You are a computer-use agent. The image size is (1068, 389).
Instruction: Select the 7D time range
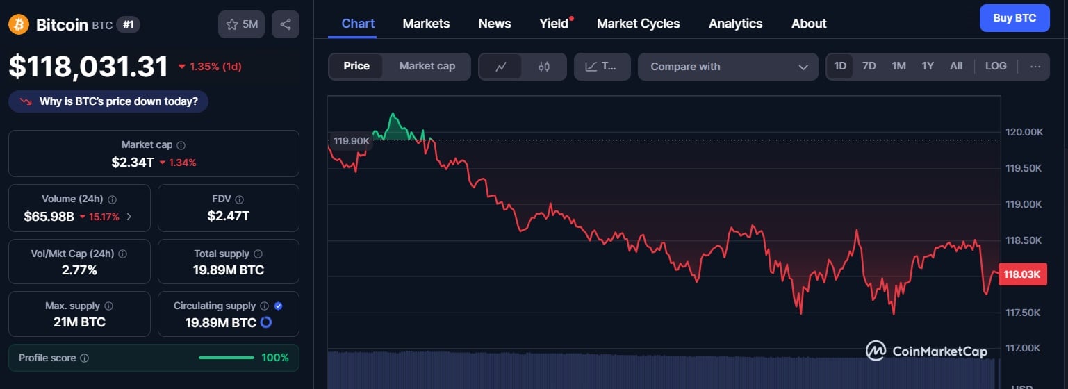(869, 66)
